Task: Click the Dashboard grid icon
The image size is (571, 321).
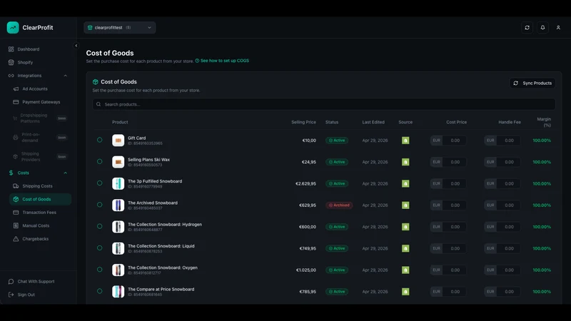Action: pos(11,49)
